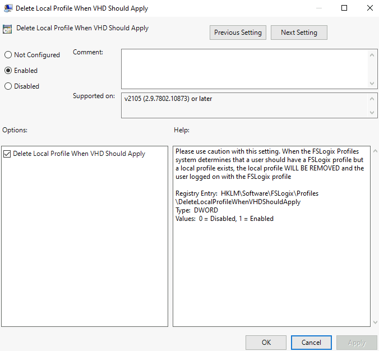This screenshot has width=379, height=351.
Task: Click the greyed Apply button
Action: tap(357, 342)
